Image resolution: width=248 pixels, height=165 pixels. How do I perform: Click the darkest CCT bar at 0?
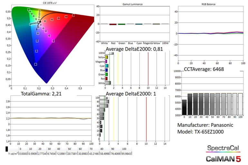[x=184, y=107]
